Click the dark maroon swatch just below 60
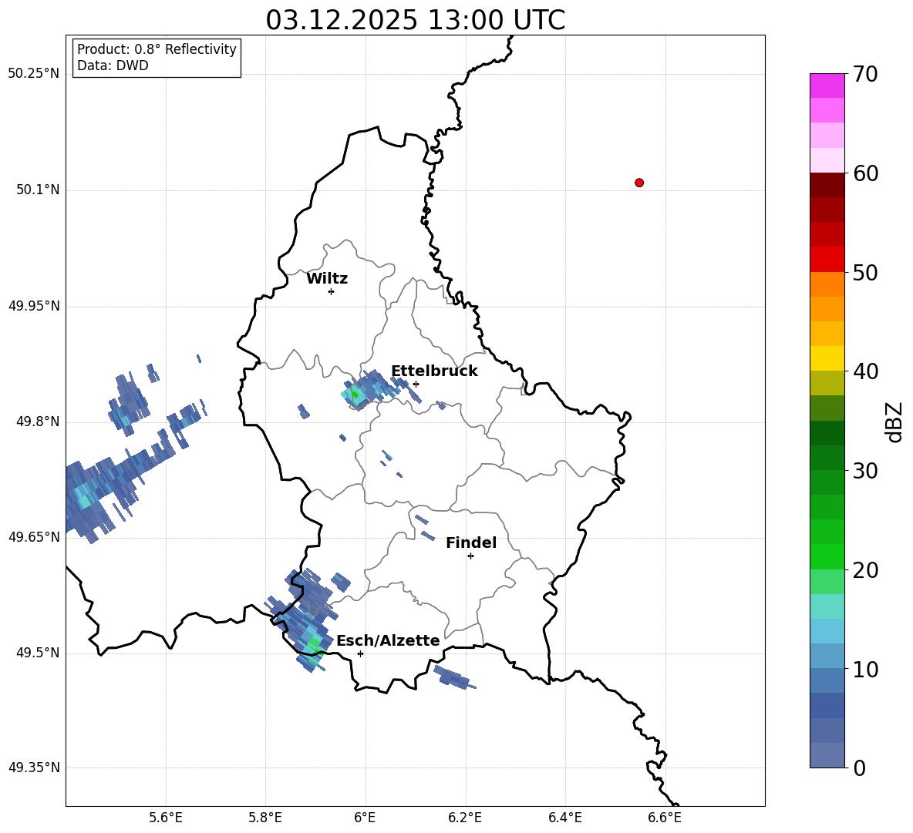The width and height of the screenshot is (913, 833). click(827, 185)
